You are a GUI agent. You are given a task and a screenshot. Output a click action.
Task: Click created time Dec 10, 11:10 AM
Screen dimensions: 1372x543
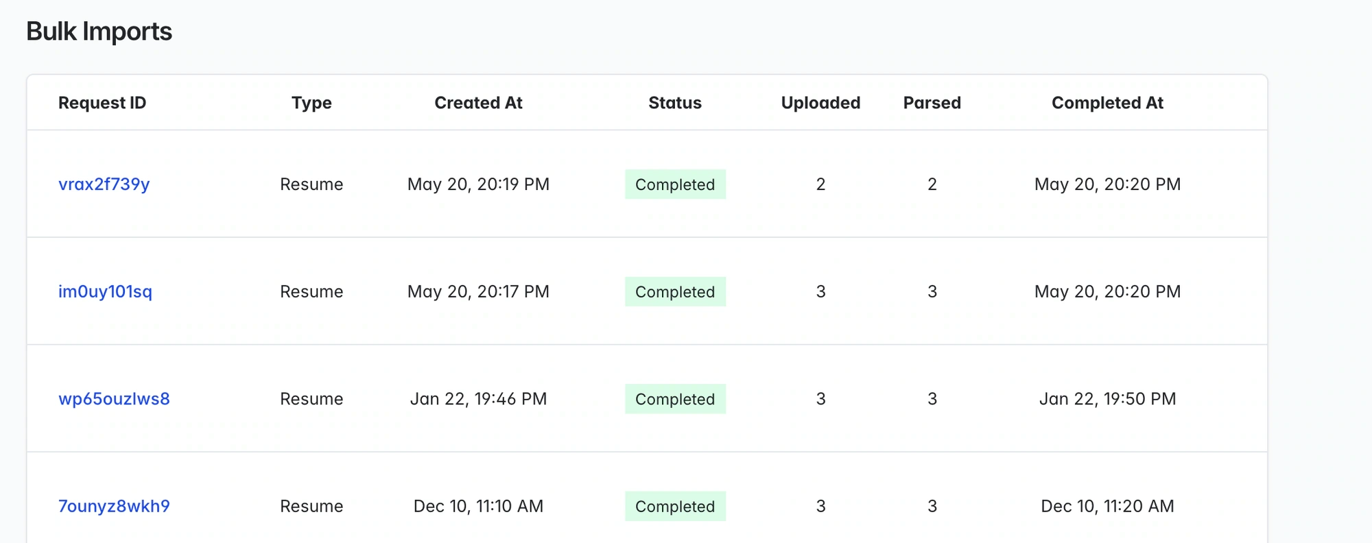click(x=478, y=506)
